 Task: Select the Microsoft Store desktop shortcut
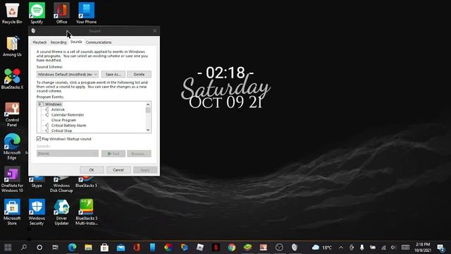pos(12,212)
